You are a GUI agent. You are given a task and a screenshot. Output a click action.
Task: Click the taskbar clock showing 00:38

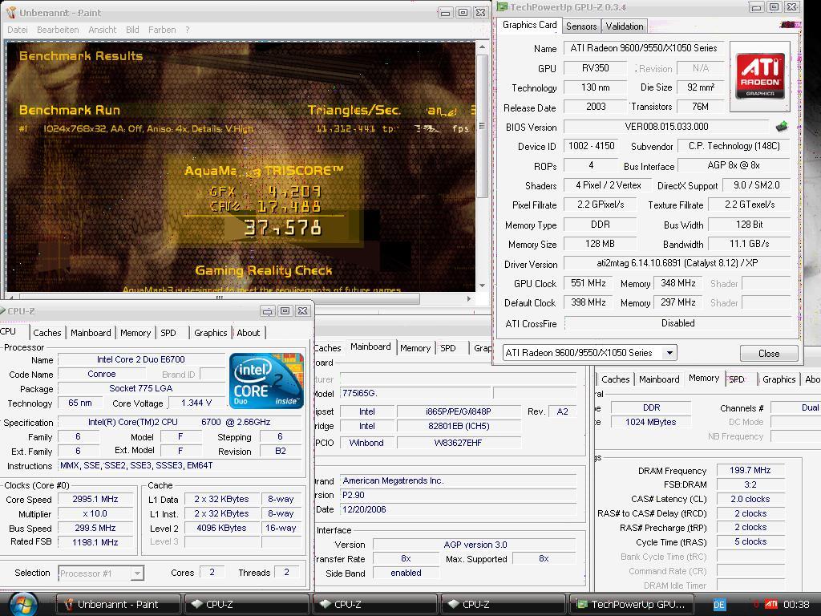pyautogui.click(x=796, y=605)
